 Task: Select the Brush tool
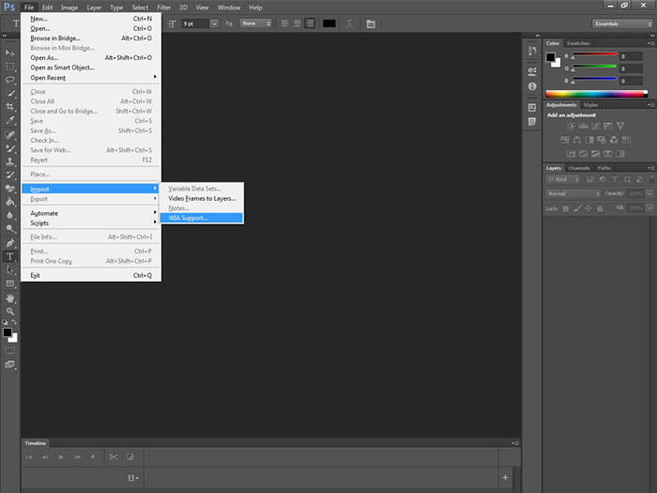(x=10, y=148)
